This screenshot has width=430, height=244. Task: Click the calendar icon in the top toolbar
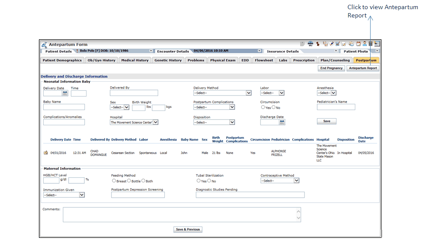point(358,44)
